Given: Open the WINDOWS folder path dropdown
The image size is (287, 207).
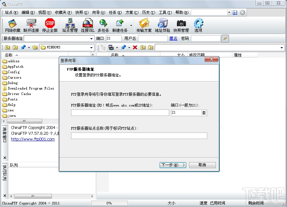Looking at the screenshot, I should (x=91, y=47).
